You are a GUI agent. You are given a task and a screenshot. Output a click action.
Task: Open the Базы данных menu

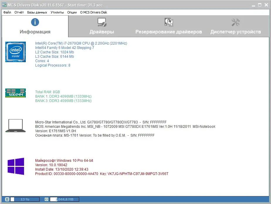click(x=37, y=12)
